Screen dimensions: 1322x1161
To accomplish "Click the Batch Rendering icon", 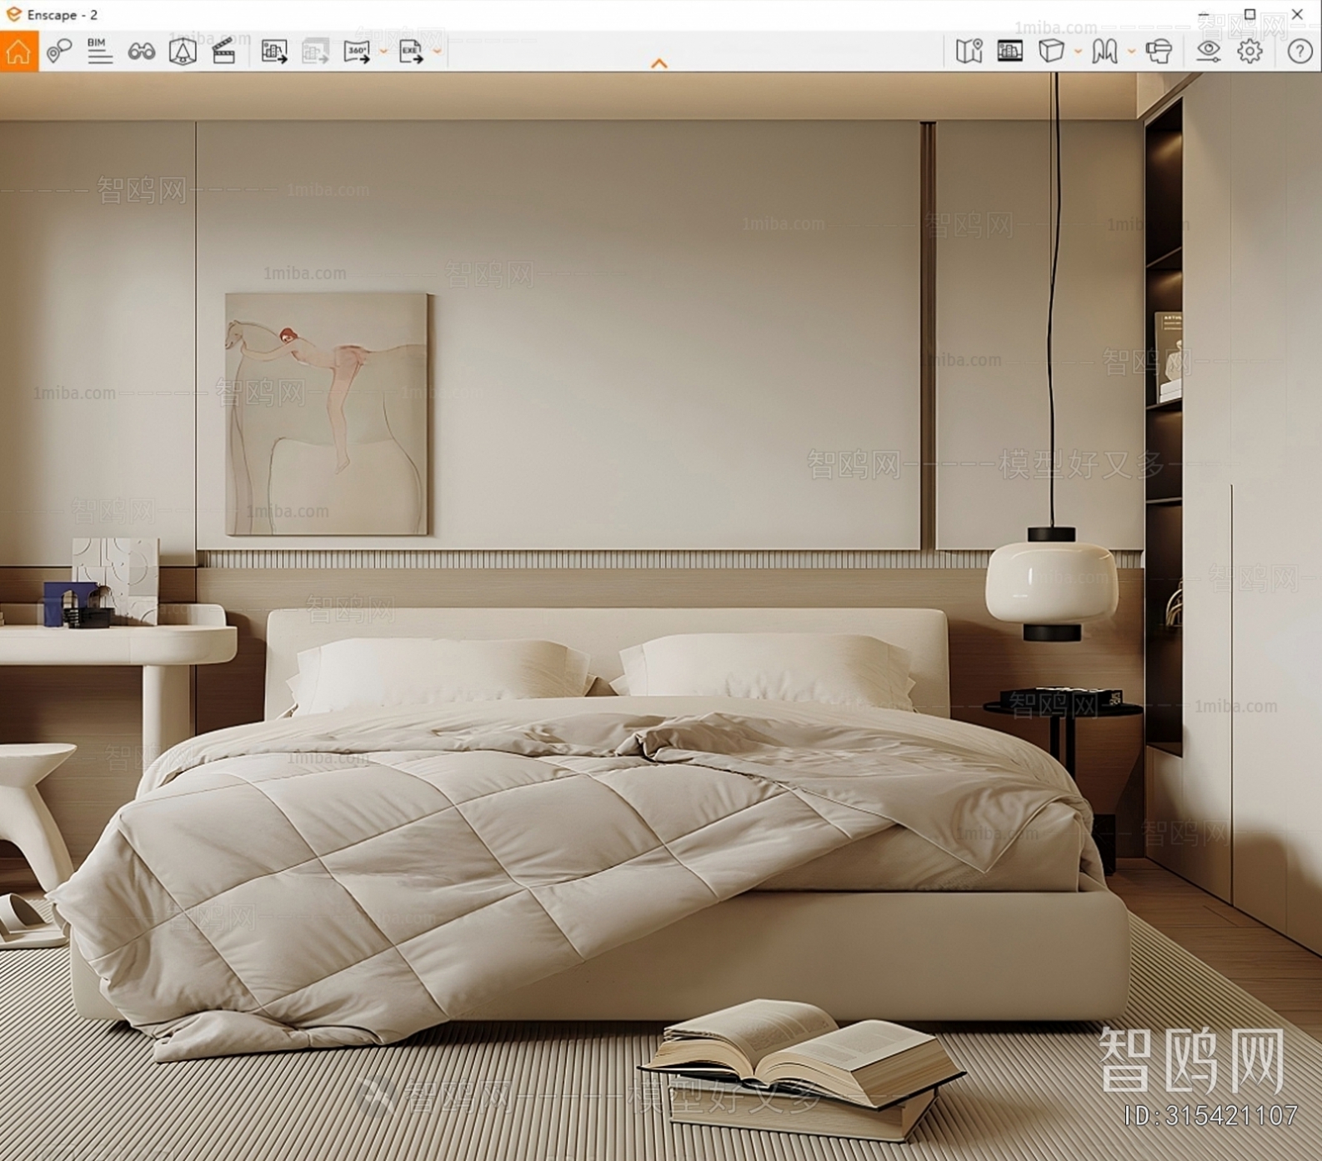I will (x=315, y=51).
